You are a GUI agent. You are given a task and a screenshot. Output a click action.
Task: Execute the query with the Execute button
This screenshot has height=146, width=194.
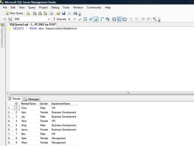pos(60,19)
